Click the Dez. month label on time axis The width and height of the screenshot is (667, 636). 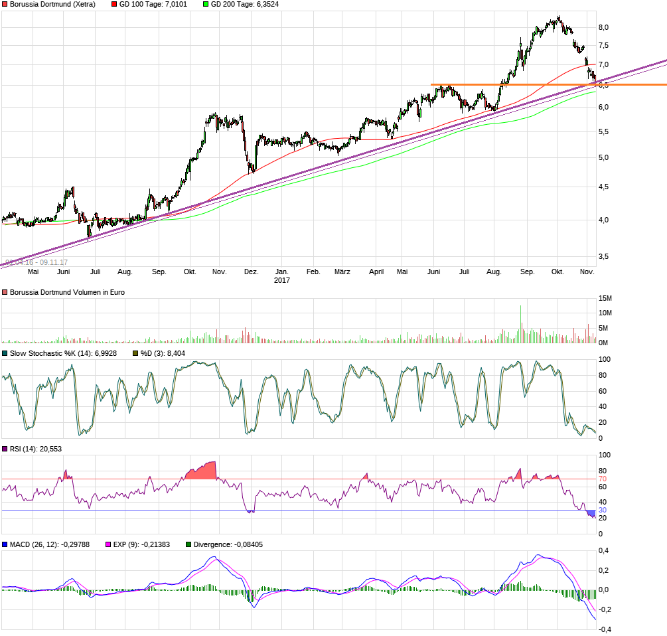pyautogui.click(x=252, y=272)
